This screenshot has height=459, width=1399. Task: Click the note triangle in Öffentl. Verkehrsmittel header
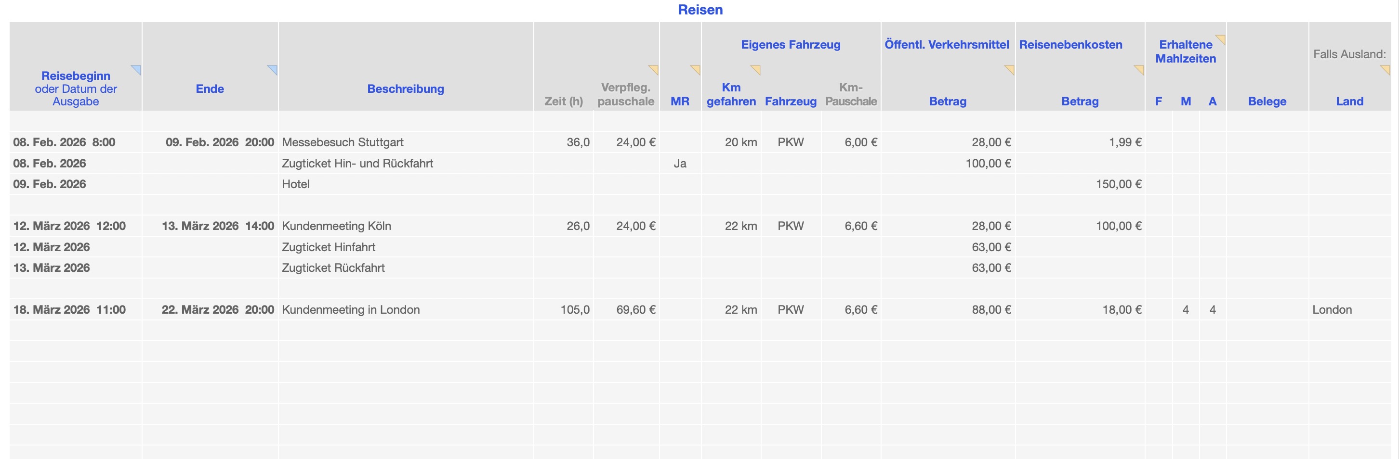tap(1010, 69)
